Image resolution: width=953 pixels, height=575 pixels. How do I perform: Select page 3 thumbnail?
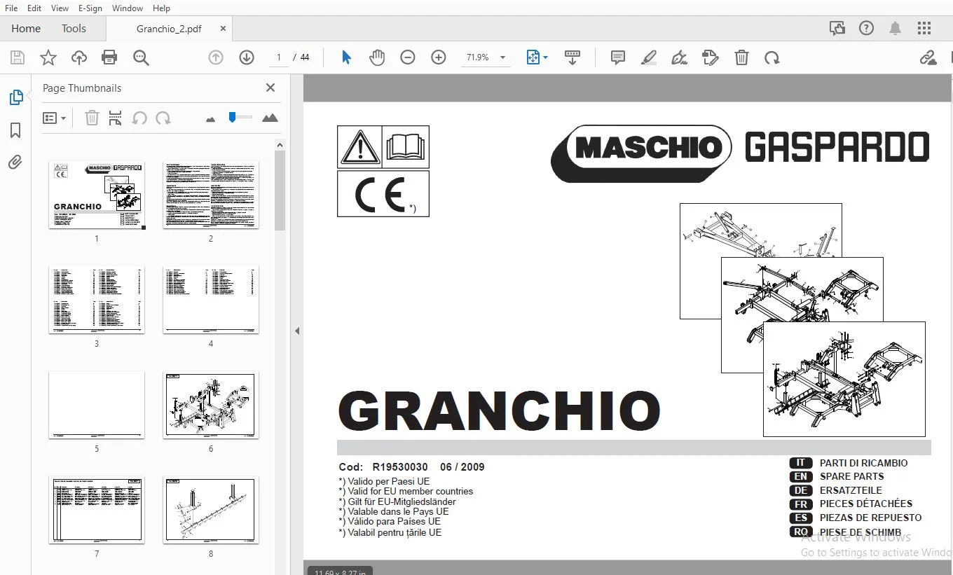pos(97,300)
